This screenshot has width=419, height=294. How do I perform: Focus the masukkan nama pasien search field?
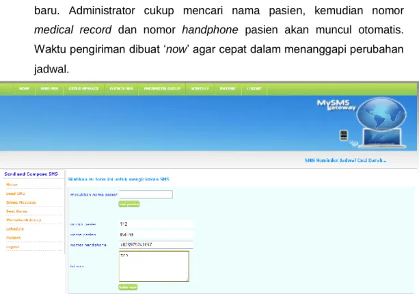(146, 194)
